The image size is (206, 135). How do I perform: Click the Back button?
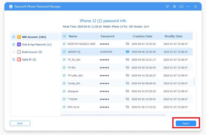pos(20,123)
